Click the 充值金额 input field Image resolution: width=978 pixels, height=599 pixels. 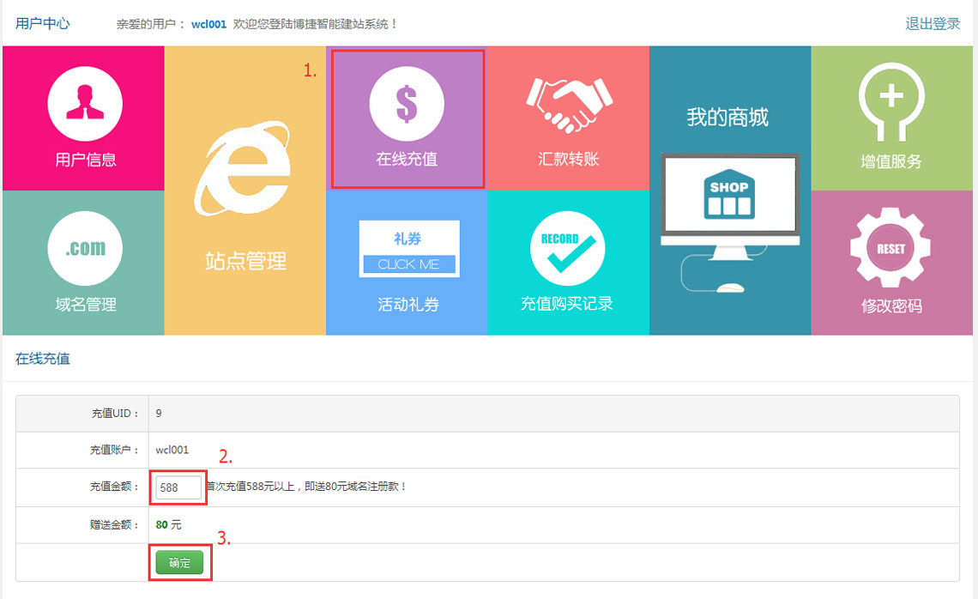(x=178, y=487)
